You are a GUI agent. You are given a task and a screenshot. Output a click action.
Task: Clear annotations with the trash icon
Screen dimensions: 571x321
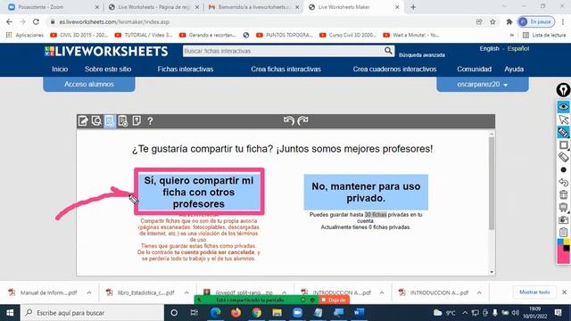click(563, 194)
